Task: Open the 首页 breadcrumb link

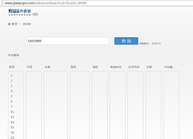Action: click(14, 24)
